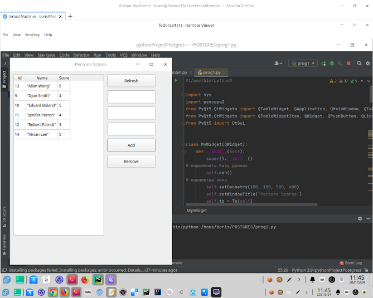Open the user account dropdown in PyCharm toolbar
The width and height of the screenshot is (373, 298).
tap(278, 63)
